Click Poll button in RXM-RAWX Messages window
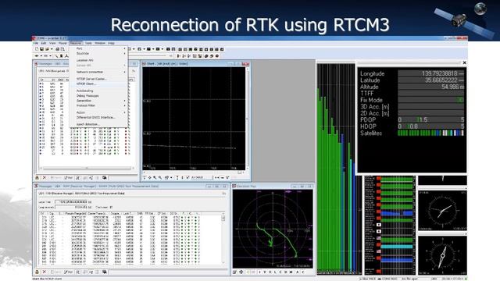The image size is (500, 281). (x=68, y=272)
